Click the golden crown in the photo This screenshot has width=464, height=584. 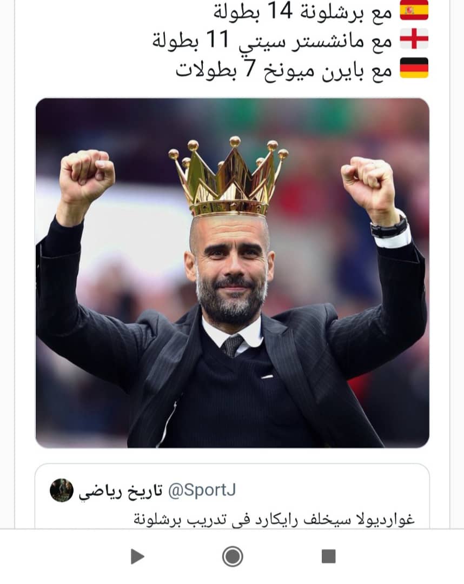point(229,177)
